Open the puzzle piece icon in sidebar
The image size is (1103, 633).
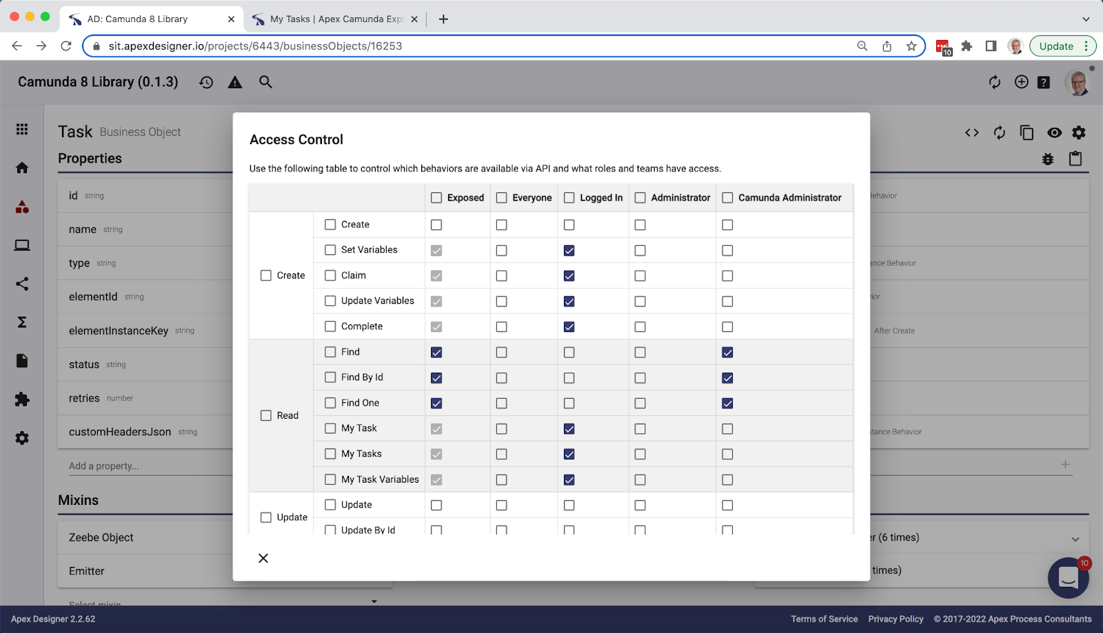(x=22, y=399)
